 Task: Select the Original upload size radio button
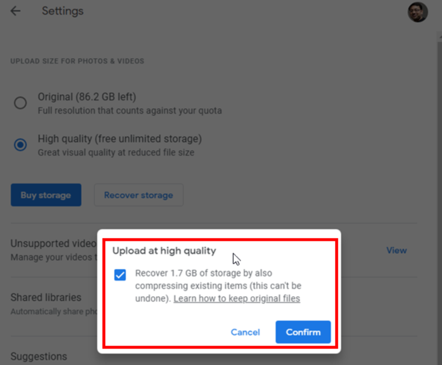click(20, 103)
